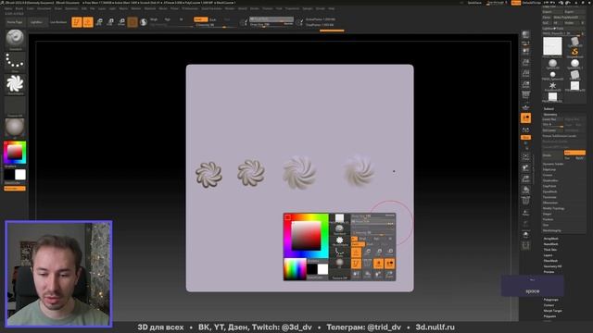593x333 pixels.
Task: Toggle Perspective icon on right shelf
Action: click(525, 94)
